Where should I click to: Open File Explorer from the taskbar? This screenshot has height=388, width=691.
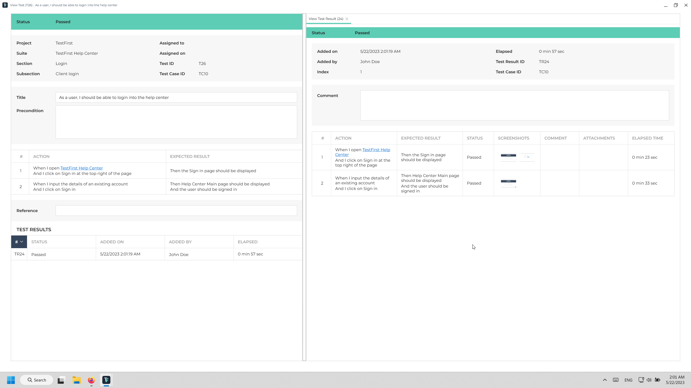point(76,380)
